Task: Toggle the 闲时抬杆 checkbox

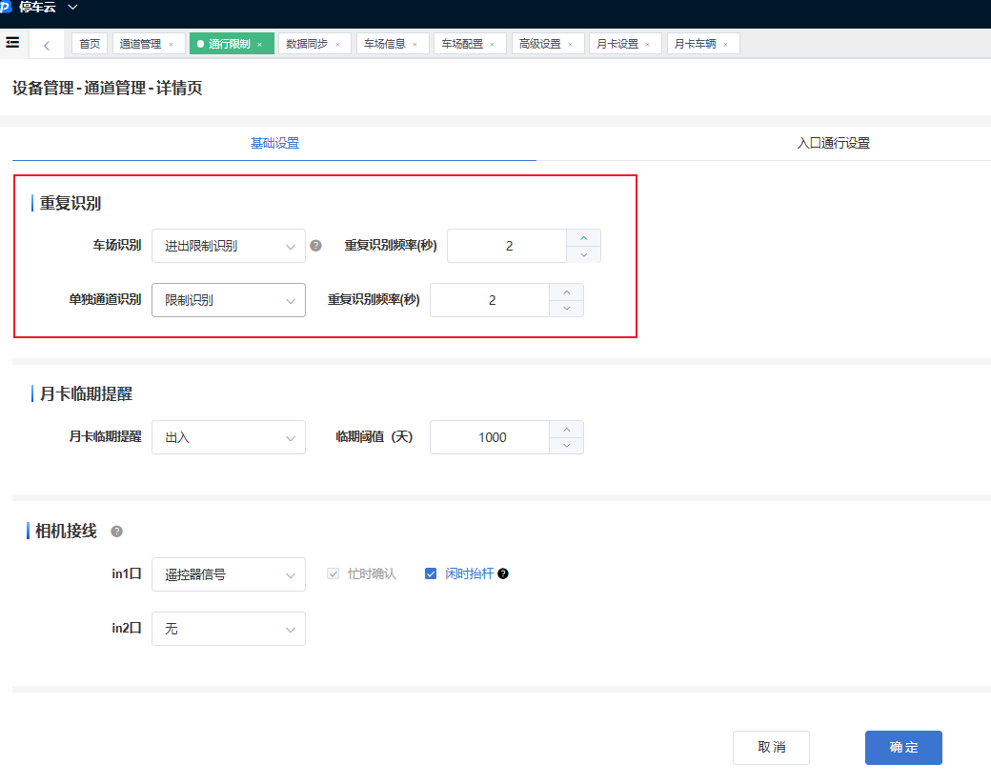Action: coord(431,573)
